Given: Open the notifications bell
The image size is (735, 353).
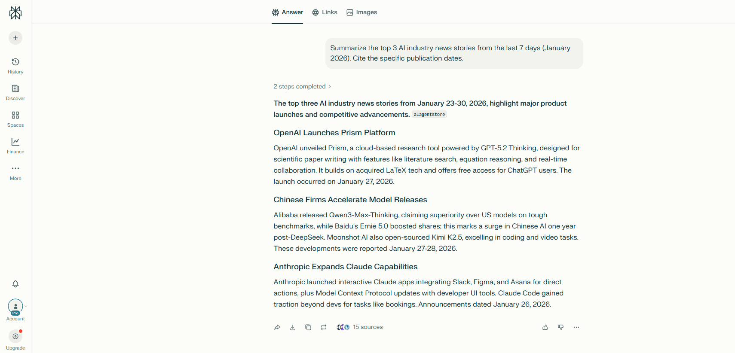Looking at the screenshot, I should 15,284.
